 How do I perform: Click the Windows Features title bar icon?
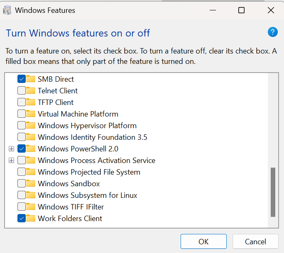tap(7, 10)
